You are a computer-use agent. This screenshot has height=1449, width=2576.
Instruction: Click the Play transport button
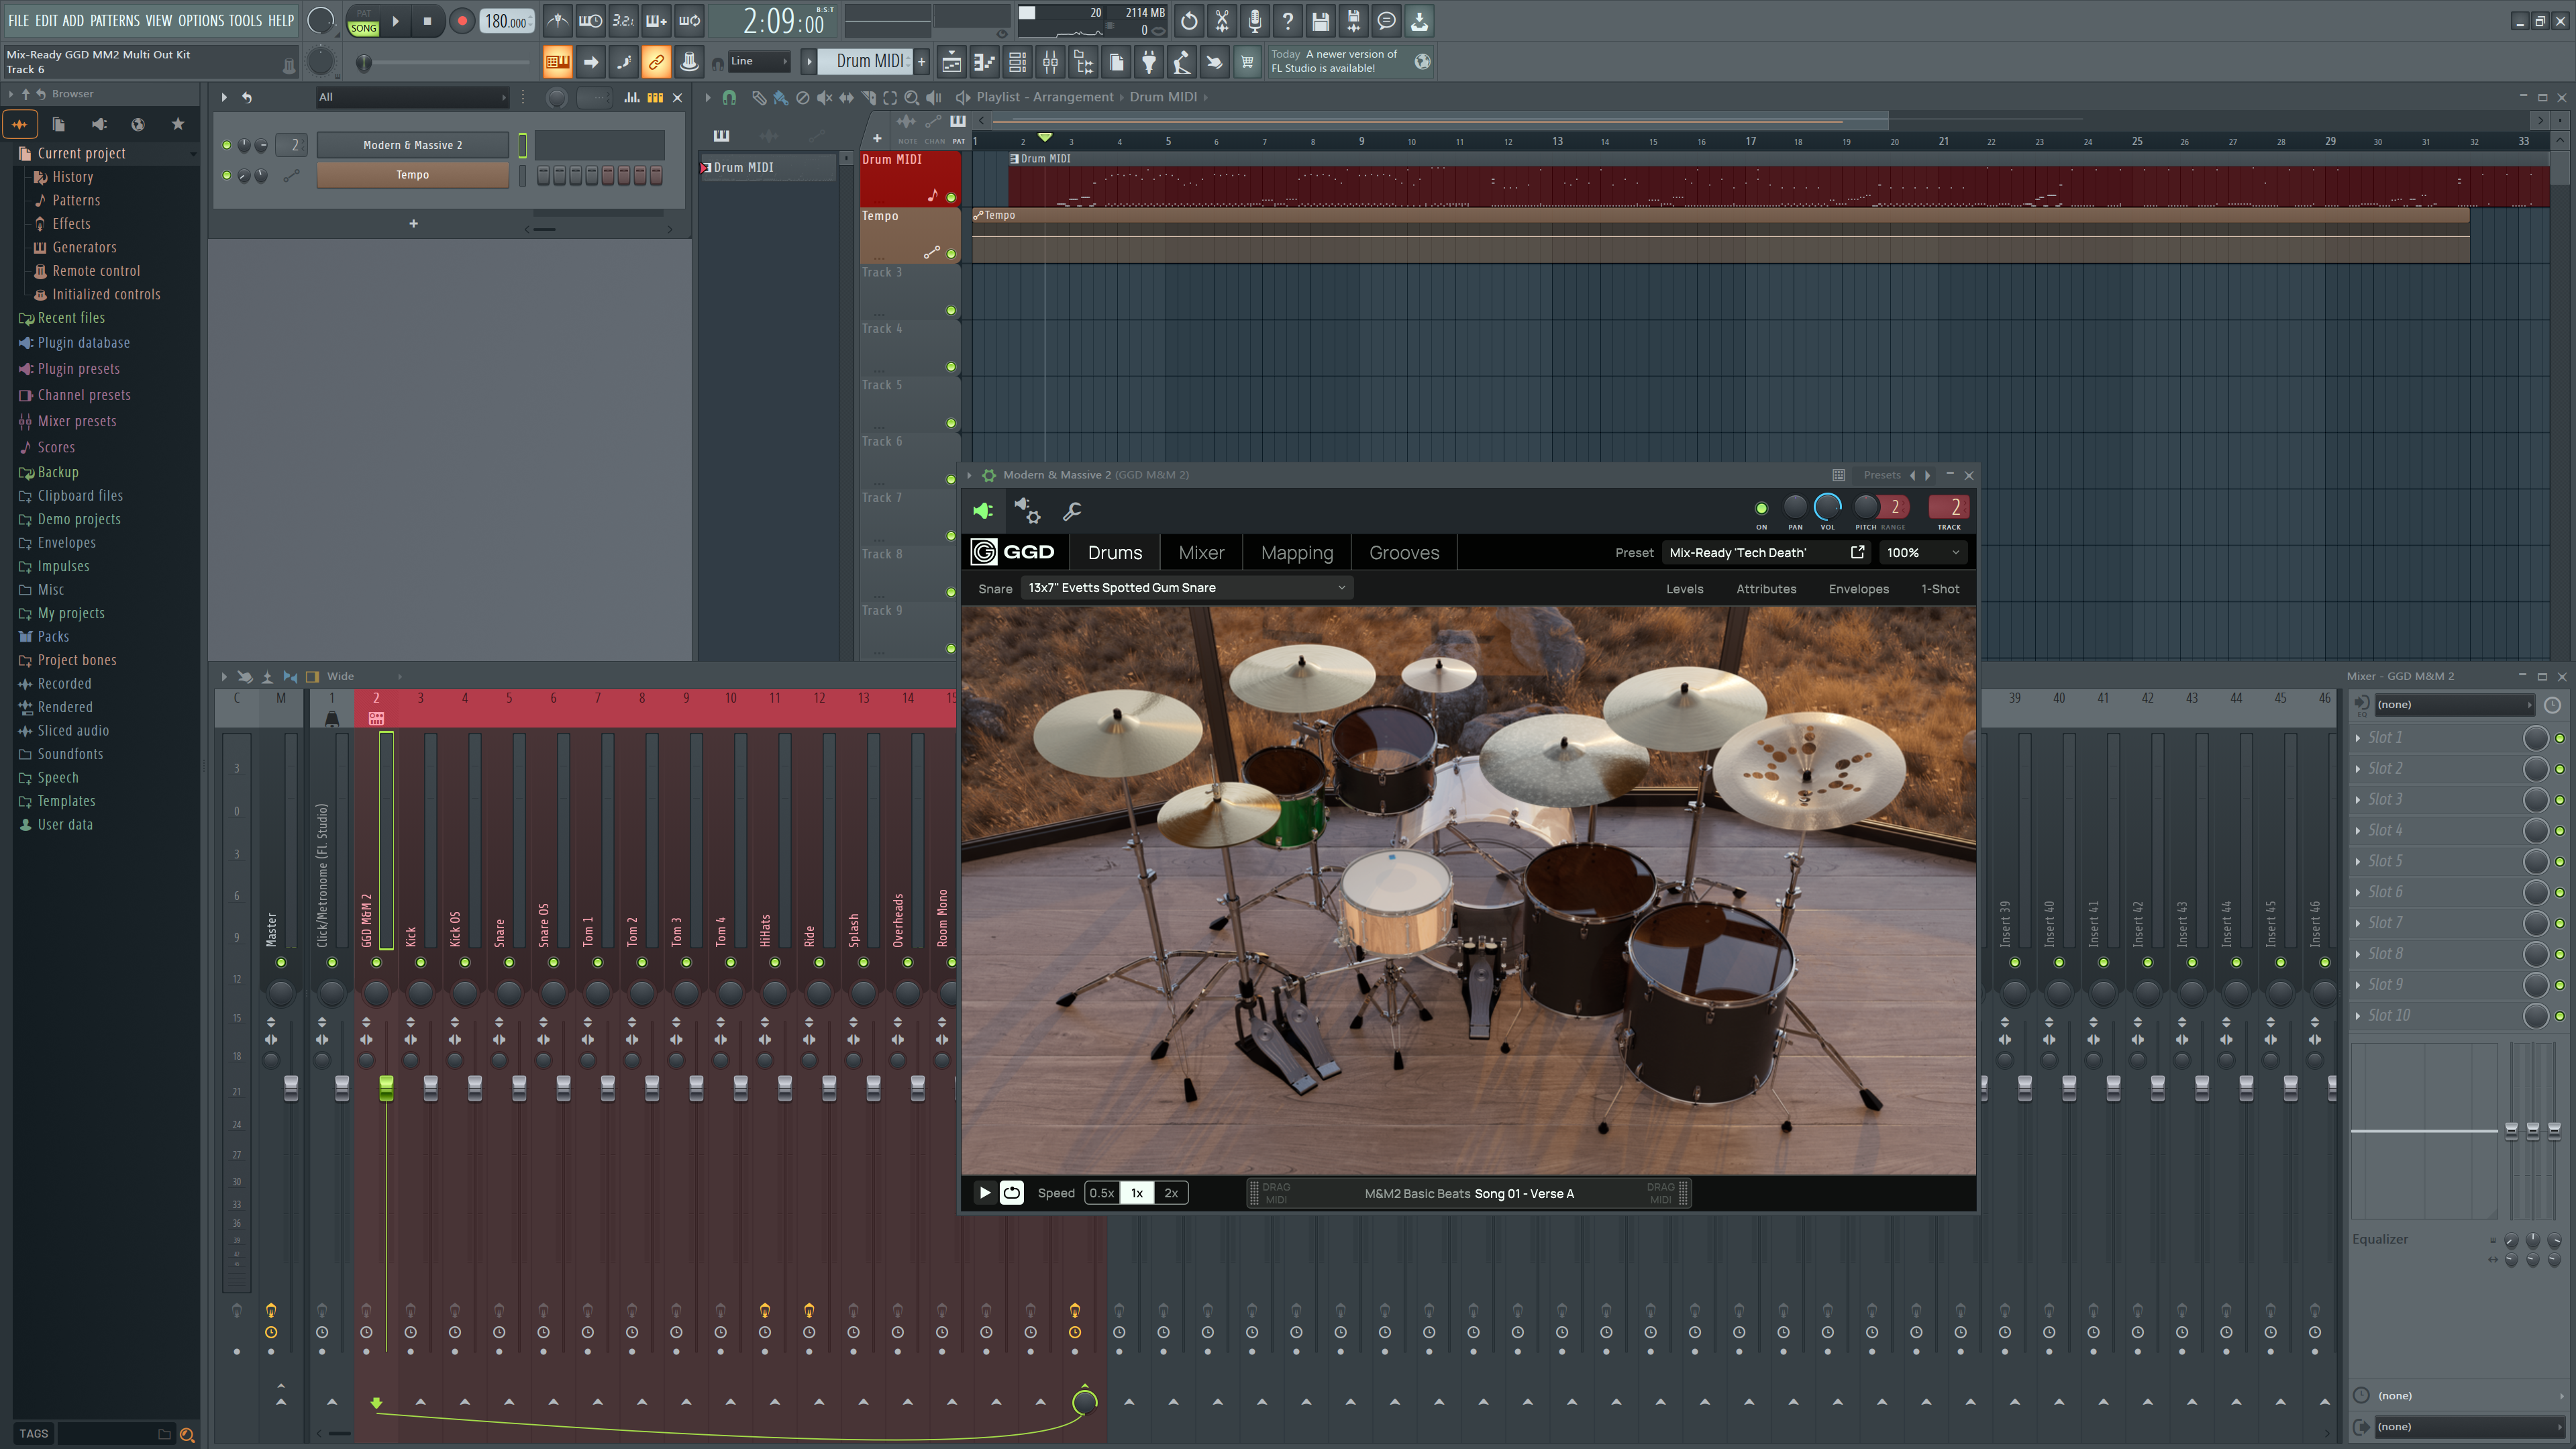(396, 21)
